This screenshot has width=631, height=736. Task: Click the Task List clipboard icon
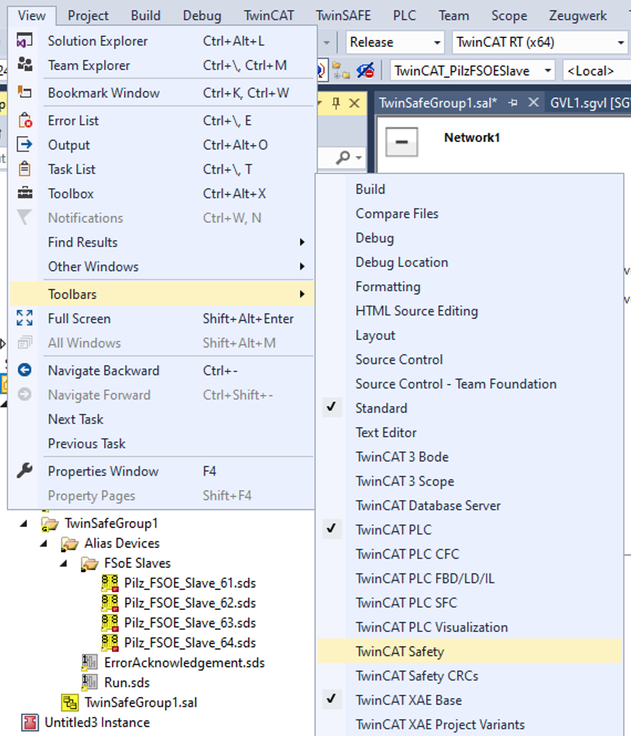pos(24,169)
